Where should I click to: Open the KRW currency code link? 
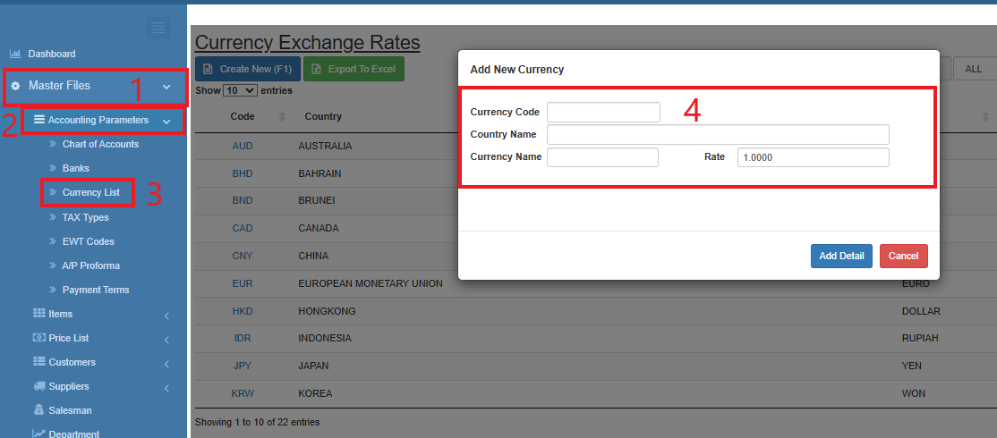point(243,393)
